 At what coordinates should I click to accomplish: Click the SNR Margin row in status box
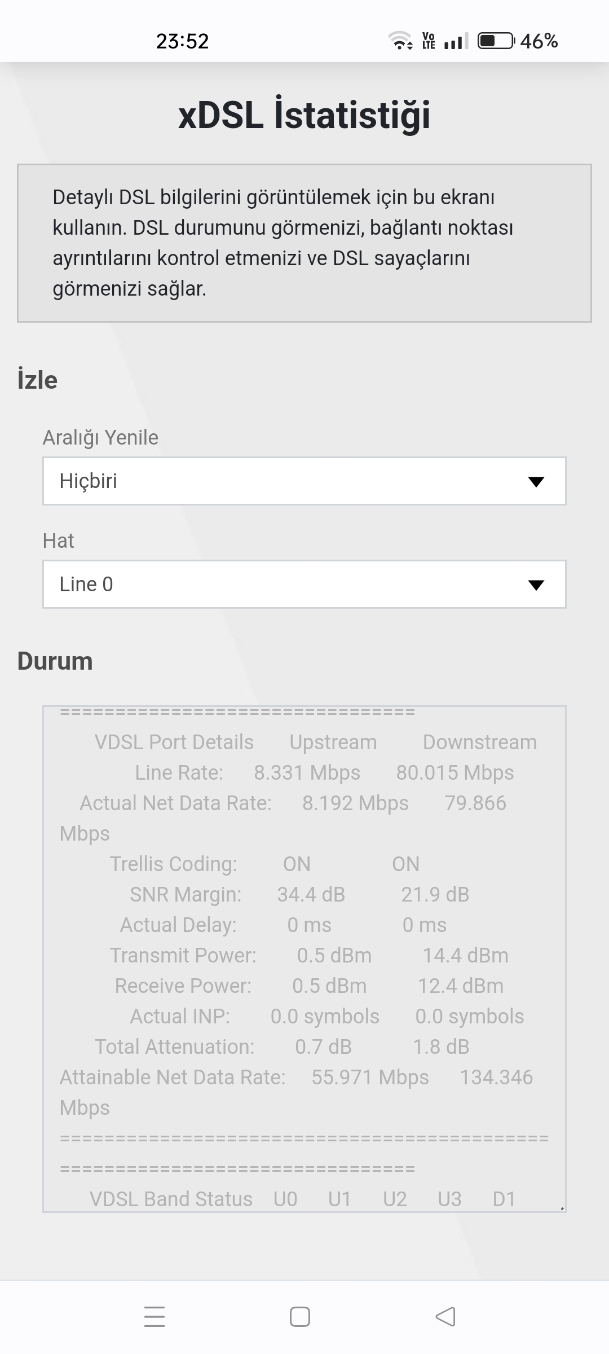[x=299, y=894]
